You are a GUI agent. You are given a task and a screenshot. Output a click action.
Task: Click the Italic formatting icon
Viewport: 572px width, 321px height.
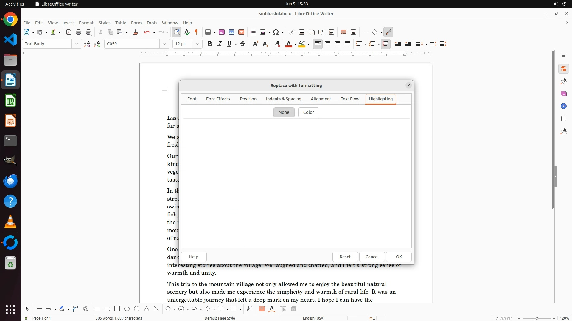[x=220, y=44]
